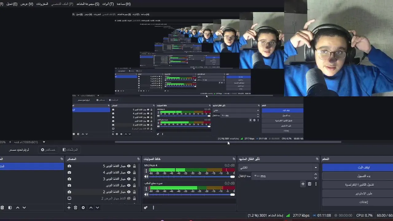The image size is (393, 221).
Task: Click camera icon of جهاز التقاط الفيديو 4 source
Action: pyautogui.click(x=69, y=173)
